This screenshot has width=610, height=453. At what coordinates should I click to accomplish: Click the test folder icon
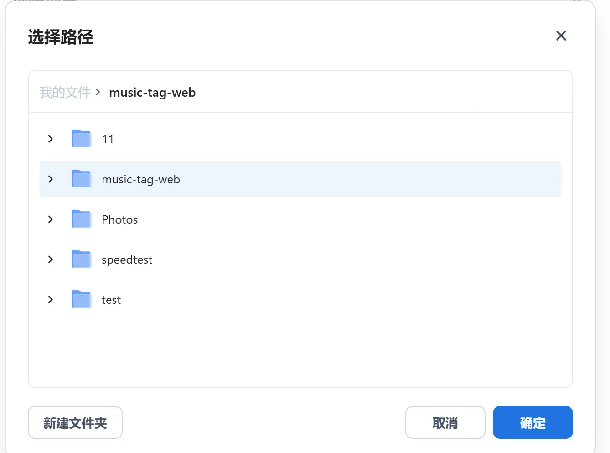[x=82, y=299]
